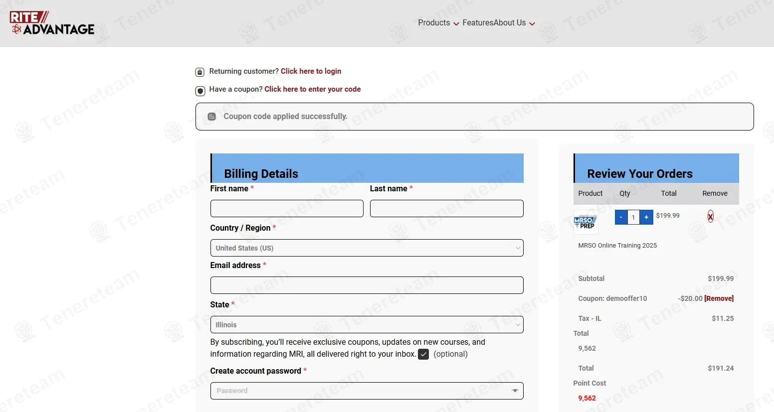Open the Country / Region dropdown
The image size is (774, 412).
(367, 248)
